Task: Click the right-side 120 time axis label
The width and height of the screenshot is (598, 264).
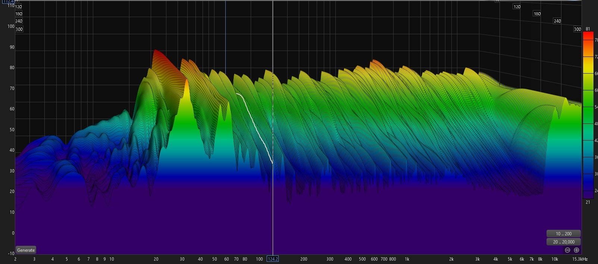Action: (x=517, y=7)
